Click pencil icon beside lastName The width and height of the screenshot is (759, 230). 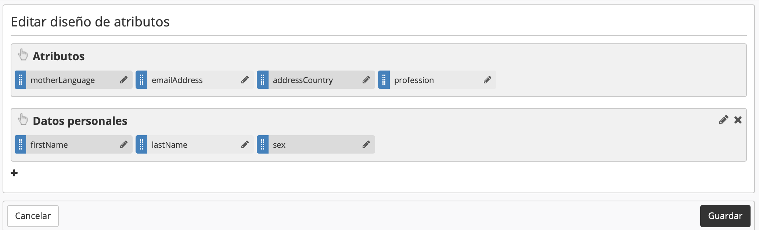245,144
